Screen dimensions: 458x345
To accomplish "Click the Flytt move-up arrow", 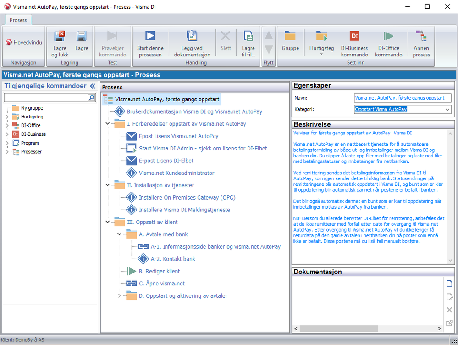I will pos(269,36).
